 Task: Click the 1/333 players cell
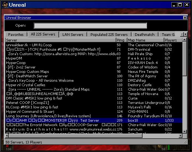[169, 121]
